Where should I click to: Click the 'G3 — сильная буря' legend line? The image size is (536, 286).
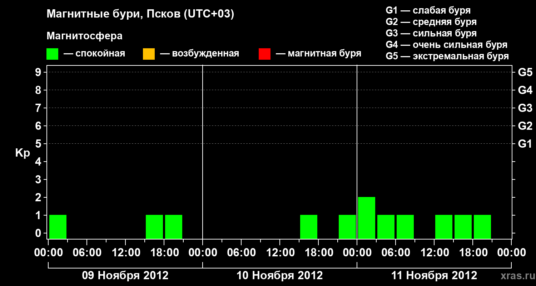pos(431,33)
